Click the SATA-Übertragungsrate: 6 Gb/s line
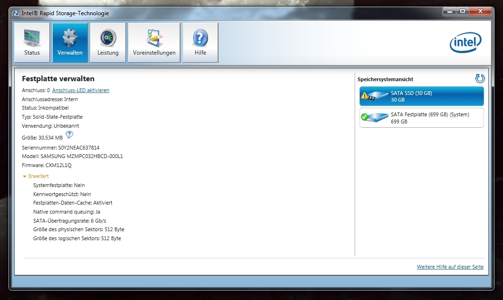503x300 pixels. click(x=70, y=221)
